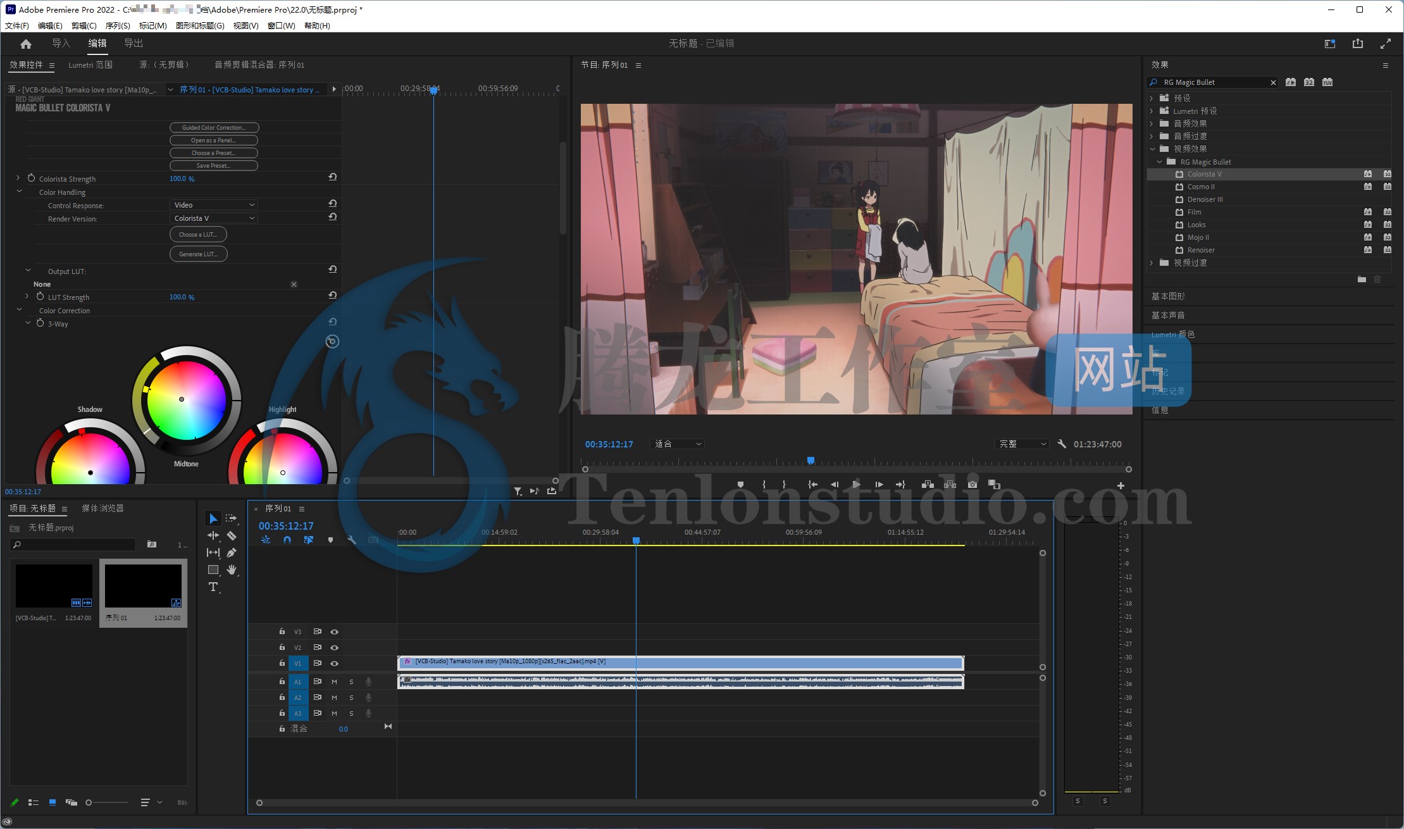The height and width of the screenshot is (829, 1404).
Task: Toggle snap in the timeline
Action: coord(287,540)
